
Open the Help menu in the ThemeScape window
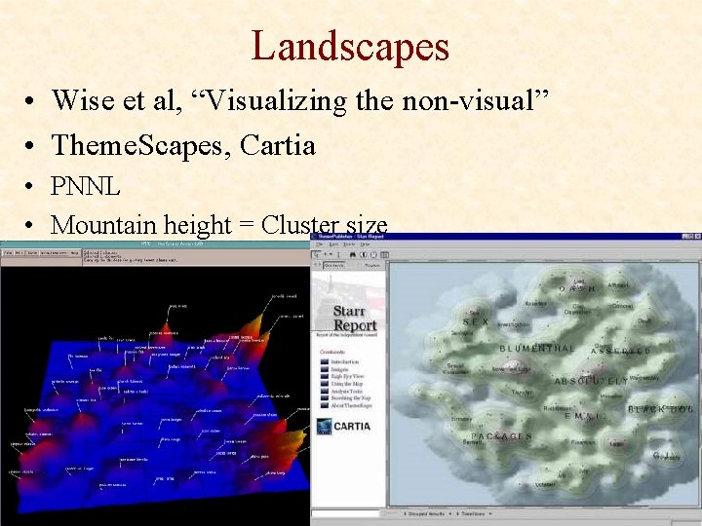[74, 253]
